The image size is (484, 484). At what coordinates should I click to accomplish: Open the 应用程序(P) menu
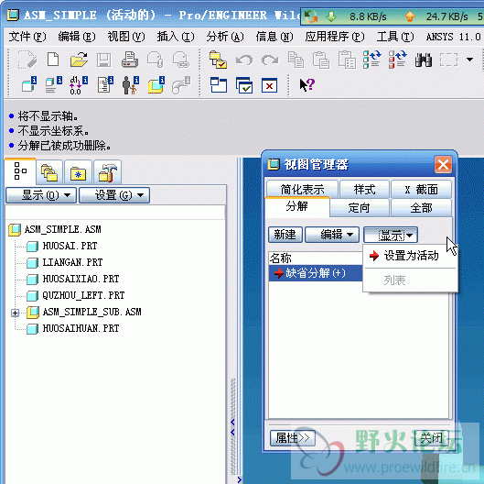click(x=335, y=37)
